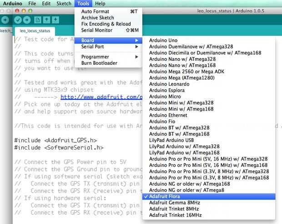Select Pro Mini 3.3V 8 MHz ATmega168

[209, 178]
